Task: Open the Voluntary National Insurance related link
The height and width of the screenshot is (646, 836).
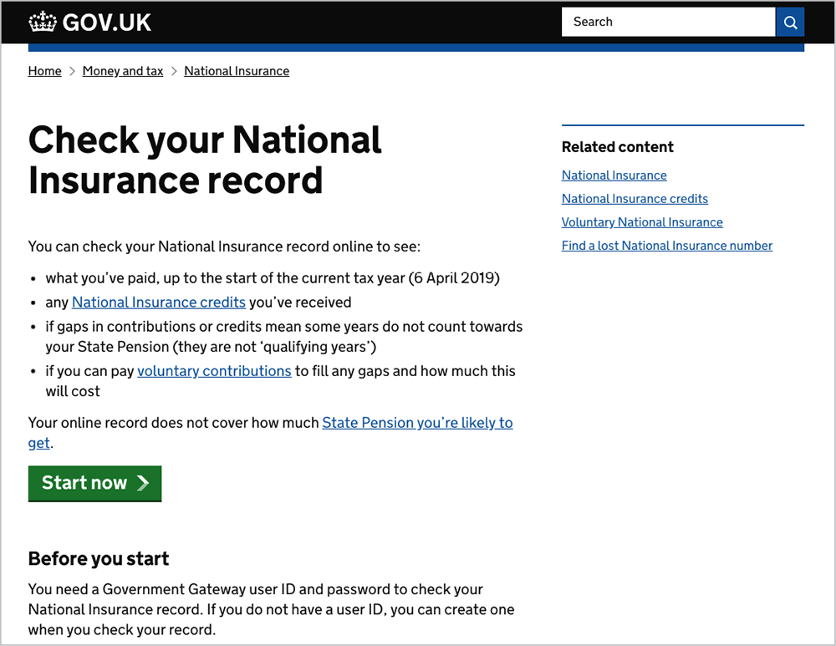Action: tap(642, 222)
